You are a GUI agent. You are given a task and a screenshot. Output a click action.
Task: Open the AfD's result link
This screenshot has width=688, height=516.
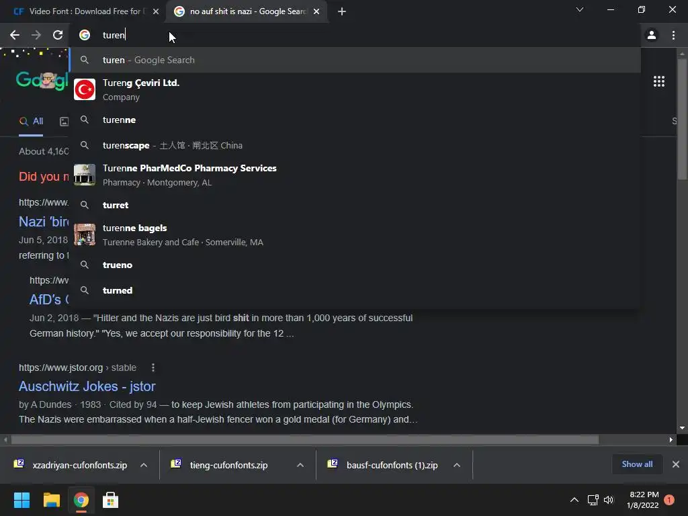point(49,300)
